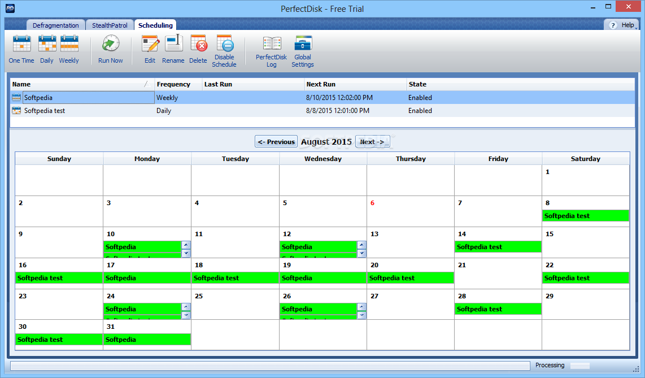Sort by State column header

[x=520, y=84]
